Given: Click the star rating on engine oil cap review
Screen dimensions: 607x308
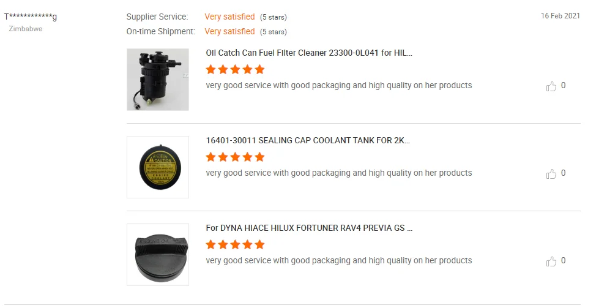Looking at the screenshot, I should 236,244.
